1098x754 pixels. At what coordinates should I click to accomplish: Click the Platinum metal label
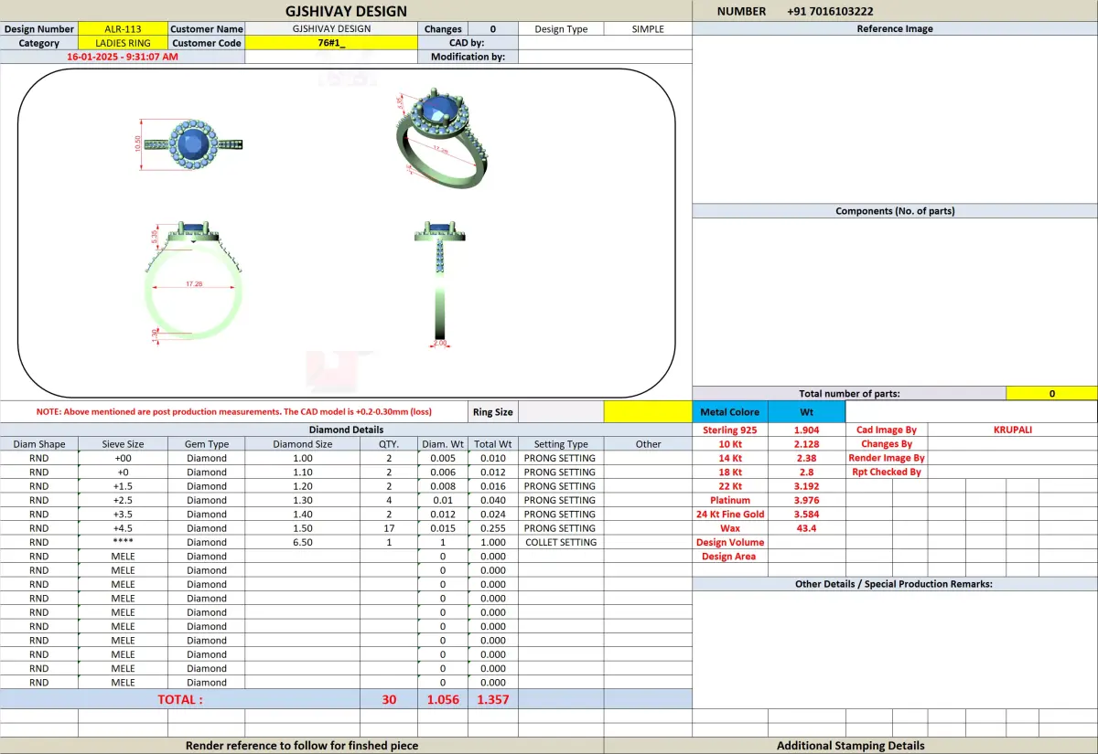click(730, 500)
